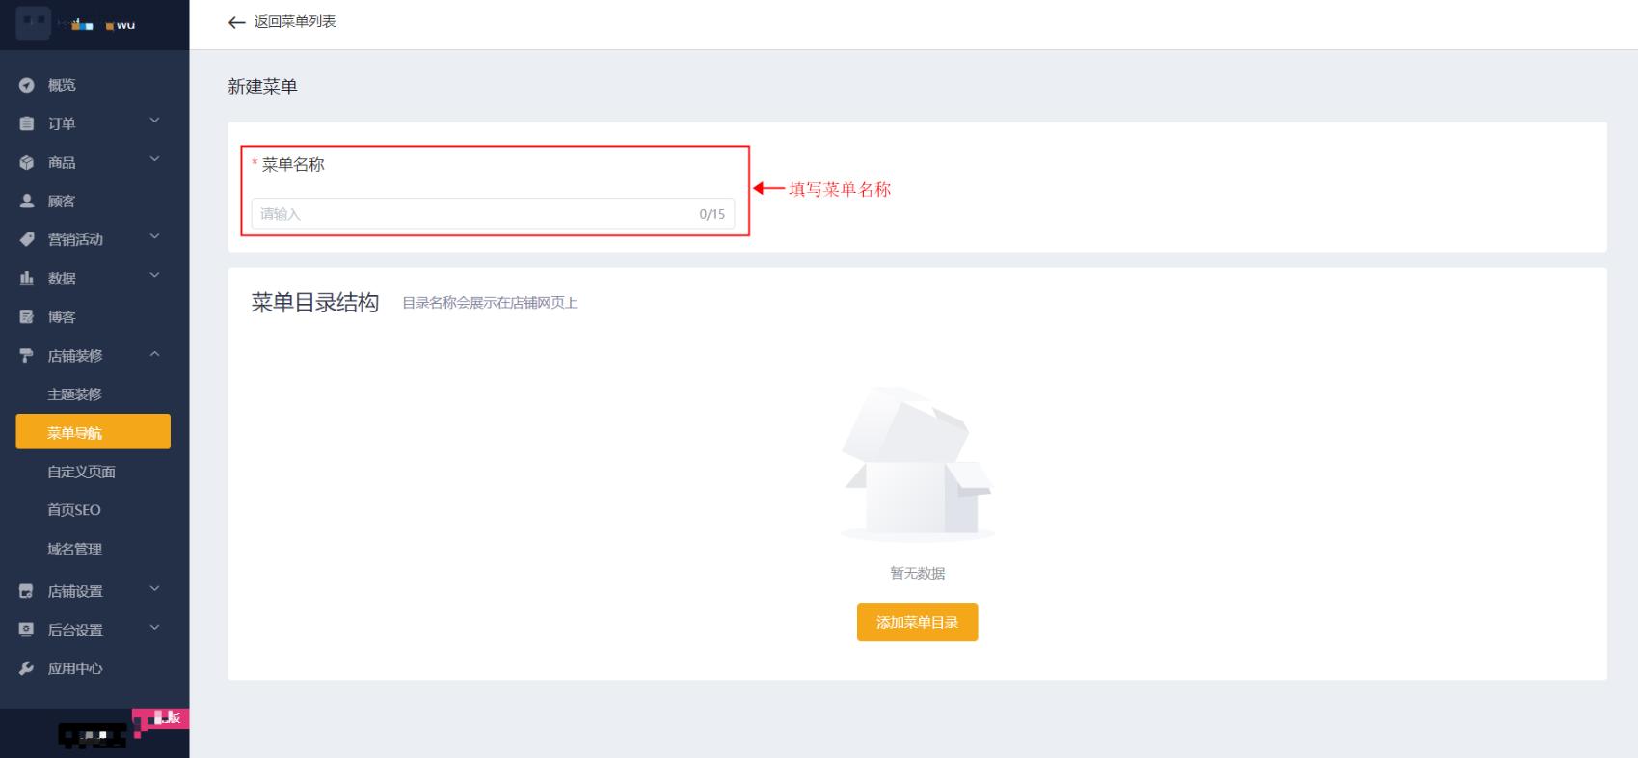Screen dimensions: 1638x758
Task: Click the 概览 overview icon in sidebar
Action: click(x=27, y=85)
